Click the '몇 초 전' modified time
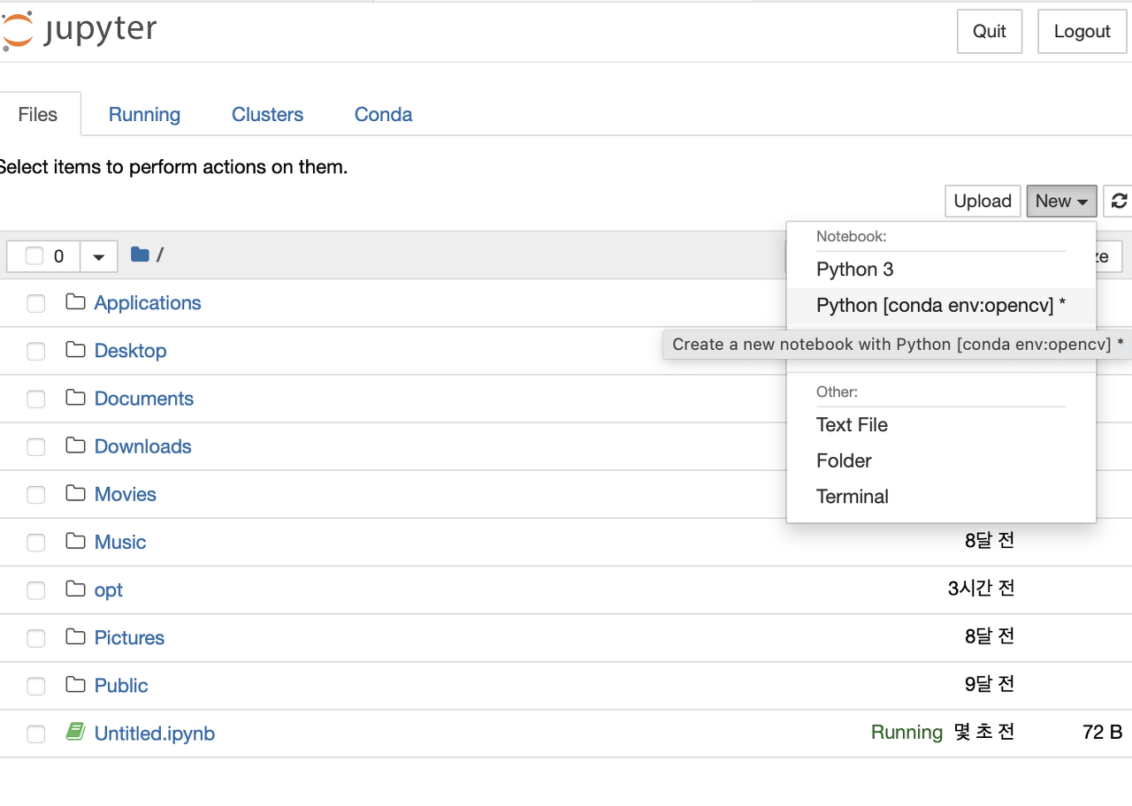The height and width of the screenshot is (806, 1132). (x=984, y=732)
